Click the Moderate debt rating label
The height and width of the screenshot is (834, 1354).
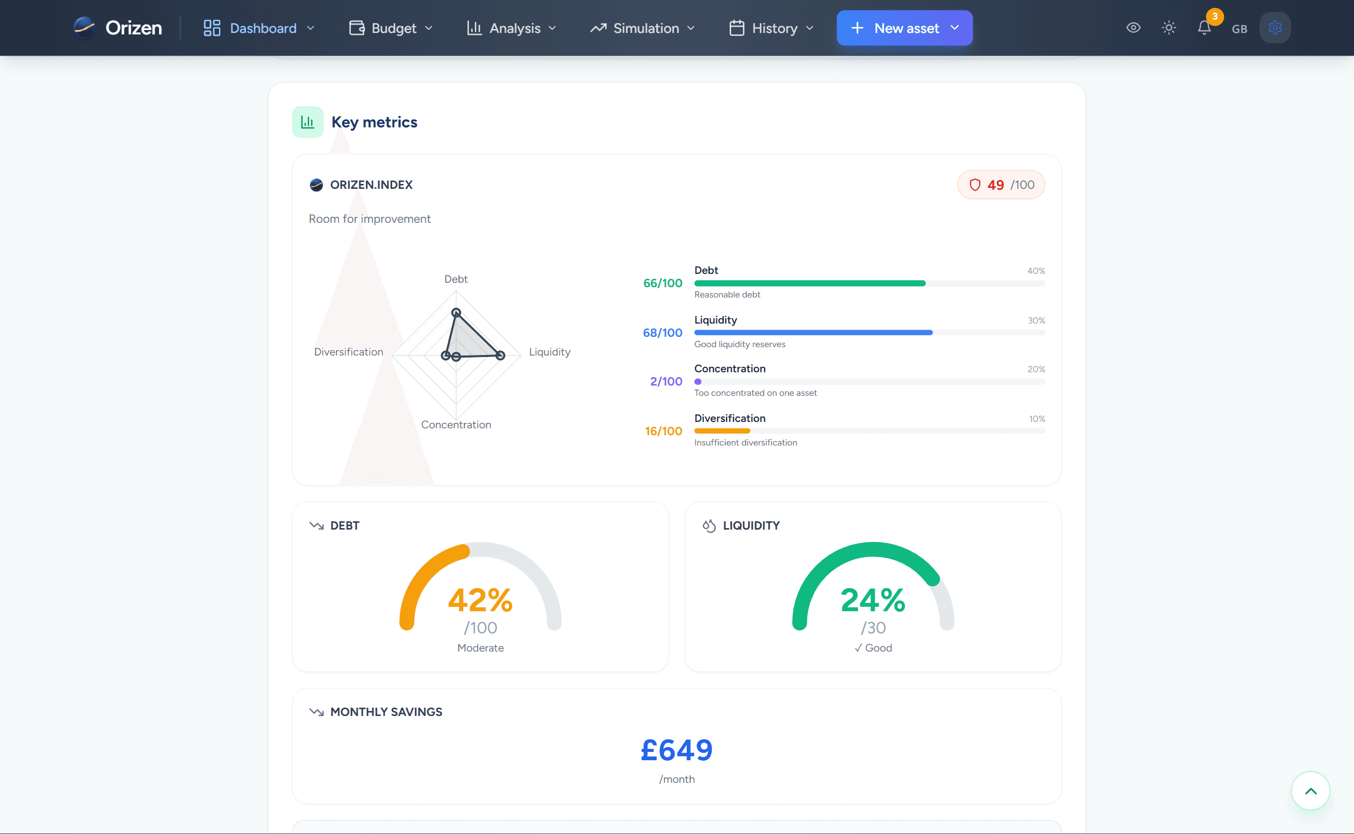point(481,648)
